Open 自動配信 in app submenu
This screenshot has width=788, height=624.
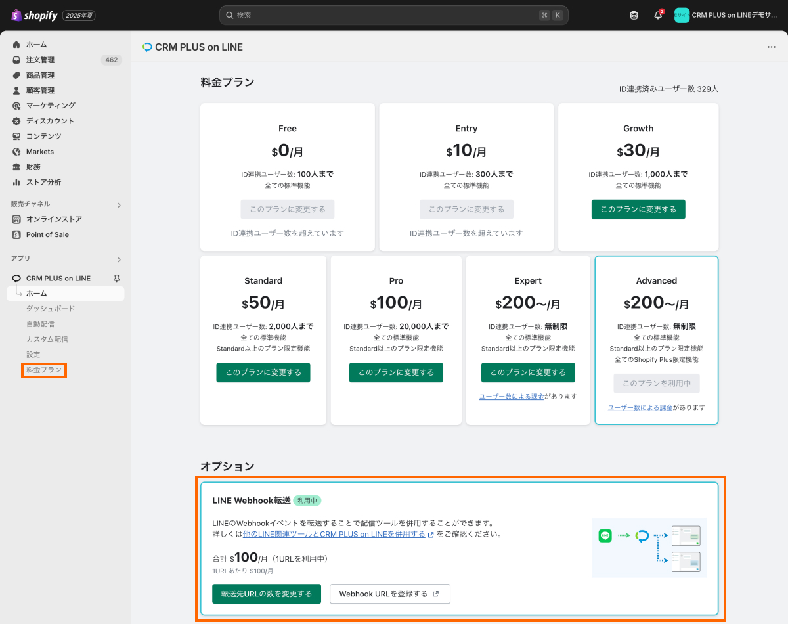[x=40, y=324]
